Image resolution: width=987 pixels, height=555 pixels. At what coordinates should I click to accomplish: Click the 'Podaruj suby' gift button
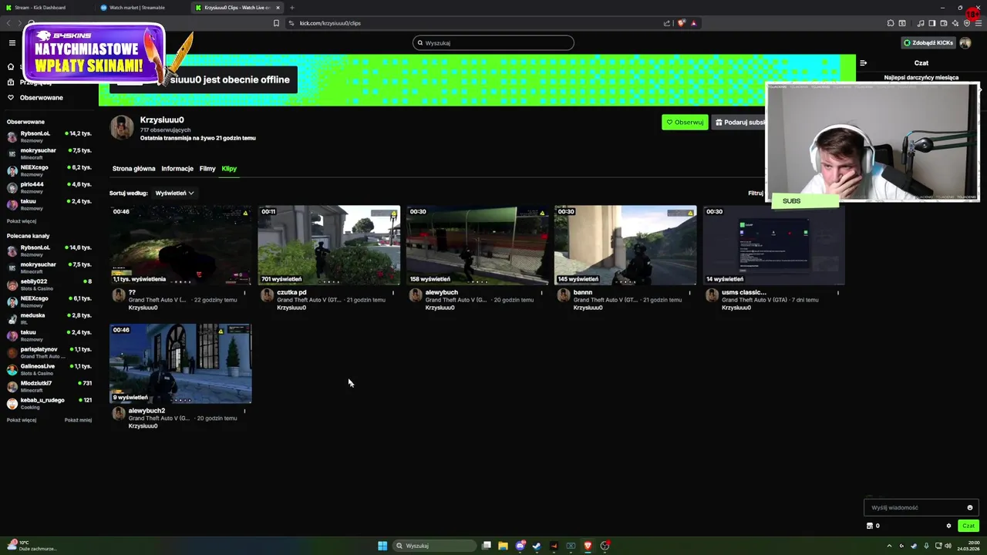tap(739, 122)
